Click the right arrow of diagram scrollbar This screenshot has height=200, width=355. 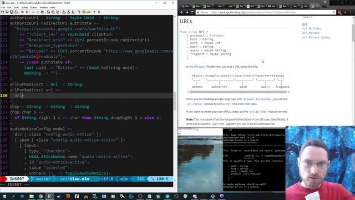click(288, 92)
